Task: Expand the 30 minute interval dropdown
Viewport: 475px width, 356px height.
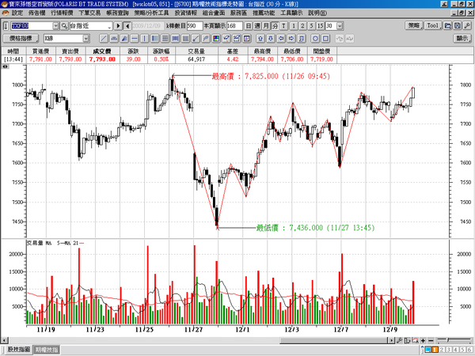Action: click(340, 26)
